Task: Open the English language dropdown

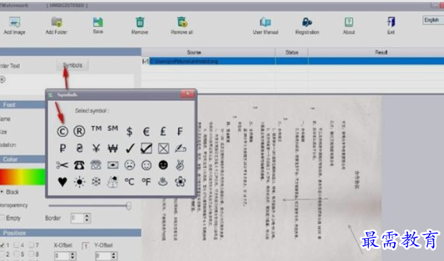Action: [x=433, y=20]
